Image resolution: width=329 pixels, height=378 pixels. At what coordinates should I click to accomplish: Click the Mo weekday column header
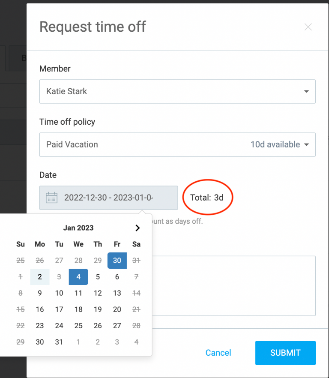pyautogui.click(x=39, y=244)
